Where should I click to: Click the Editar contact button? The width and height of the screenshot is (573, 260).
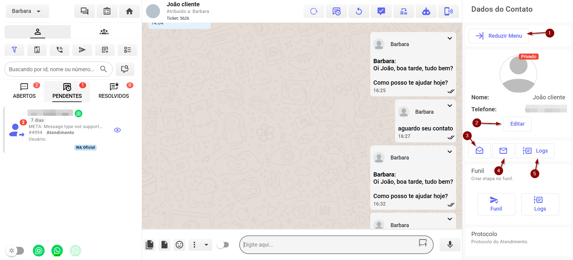coord(517,124)
